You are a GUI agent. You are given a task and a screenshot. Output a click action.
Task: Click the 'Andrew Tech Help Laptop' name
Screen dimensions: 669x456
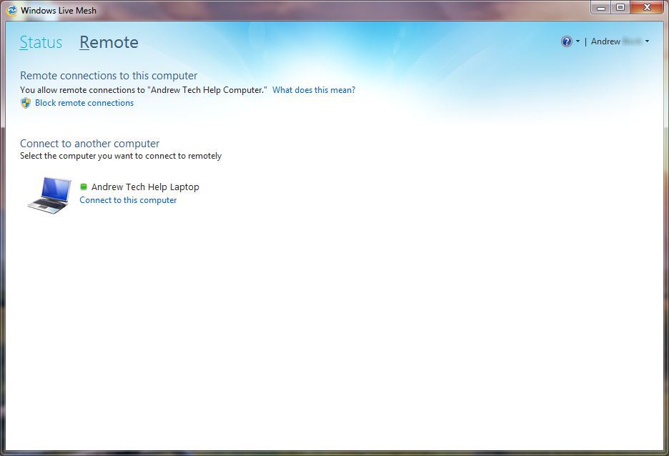point(145,187)
